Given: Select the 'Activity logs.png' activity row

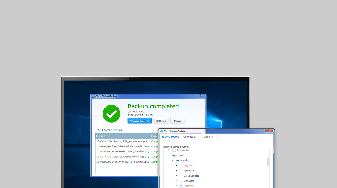Looking at the screenshot, I should coord(127,157).
